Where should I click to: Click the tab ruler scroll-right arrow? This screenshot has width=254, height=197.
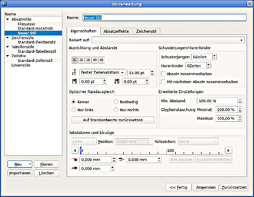(x=229, y=150)
